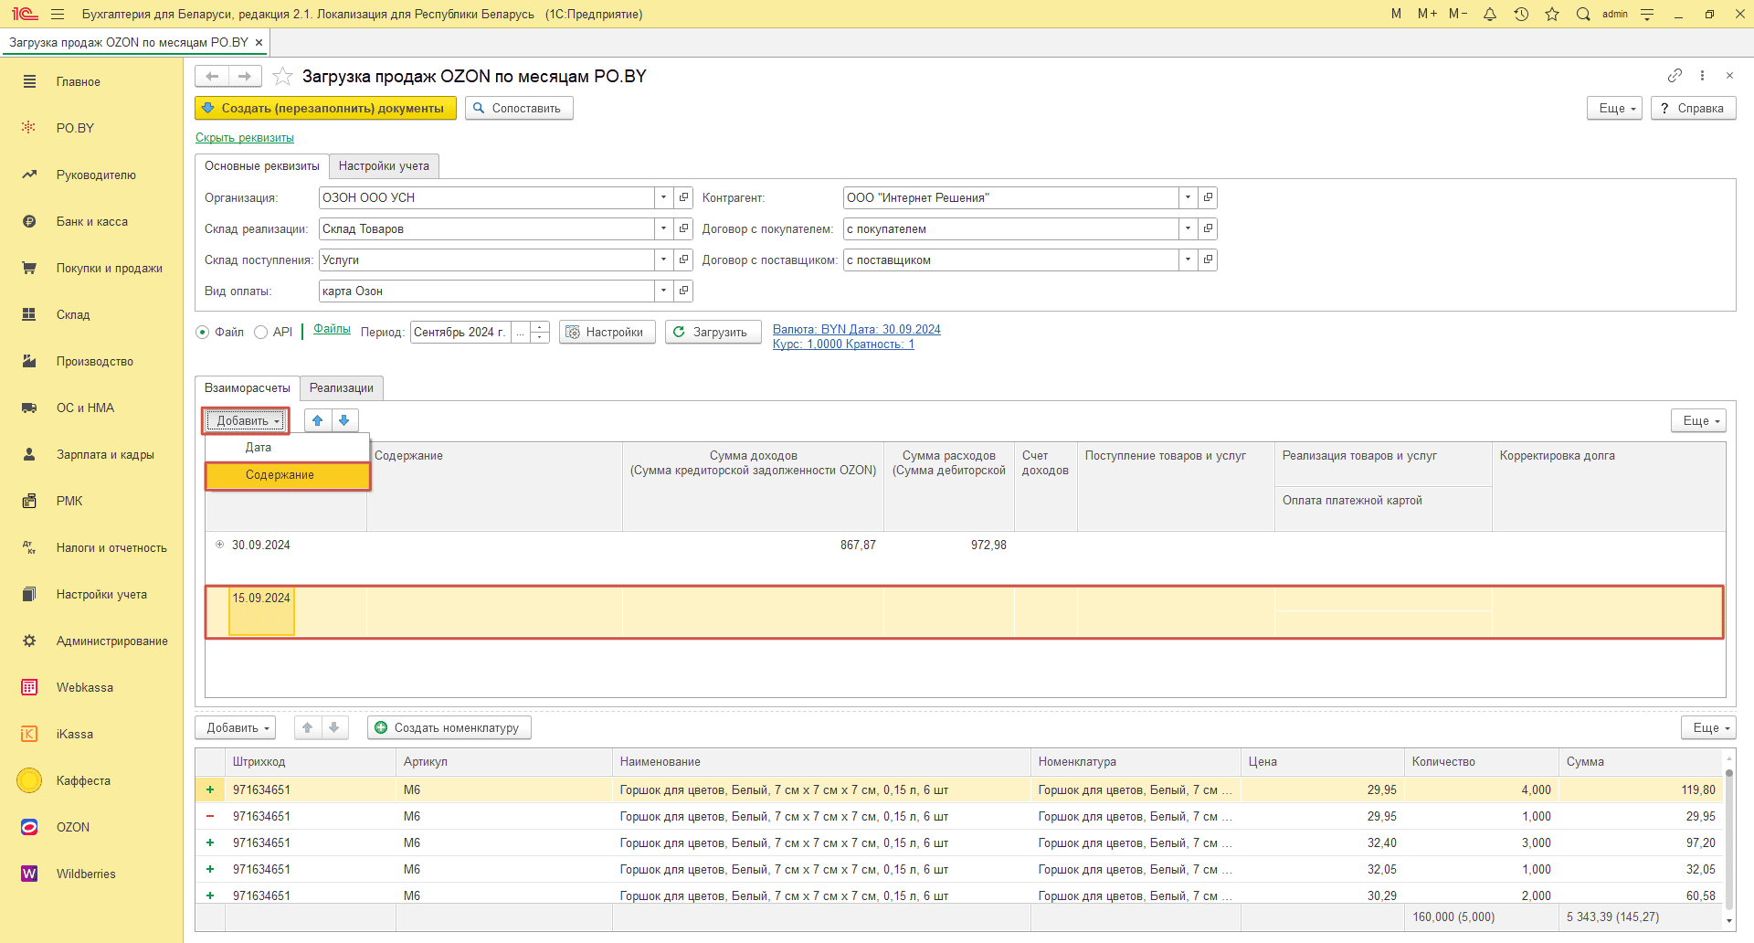Open Склад реализации record via open icon

click(x=683, y=228)
